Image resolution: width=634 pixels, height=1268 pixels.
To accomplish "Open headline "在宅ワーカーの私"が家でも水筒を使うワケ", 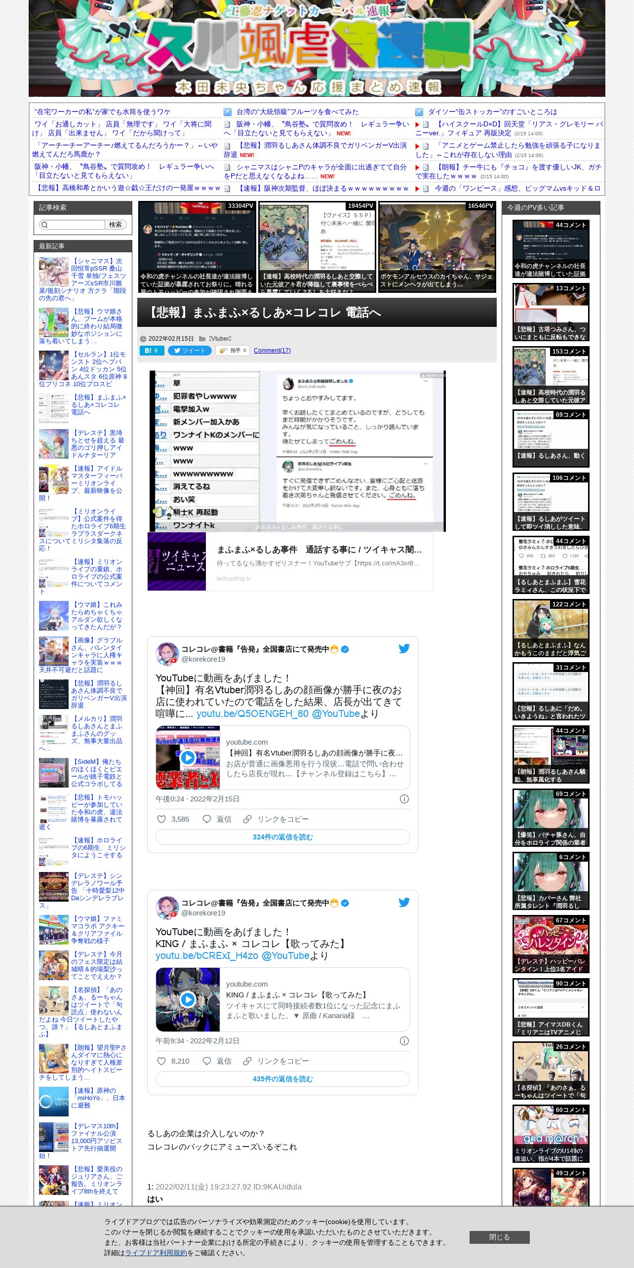I will coord(102,112).
